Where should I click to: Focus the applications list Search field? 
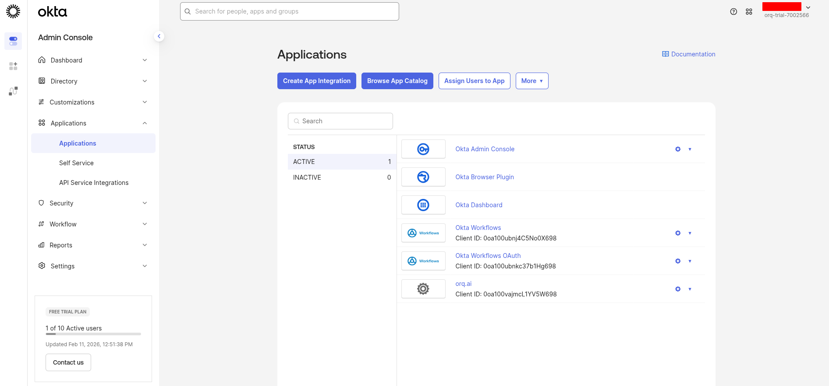(x=340, y=121)
